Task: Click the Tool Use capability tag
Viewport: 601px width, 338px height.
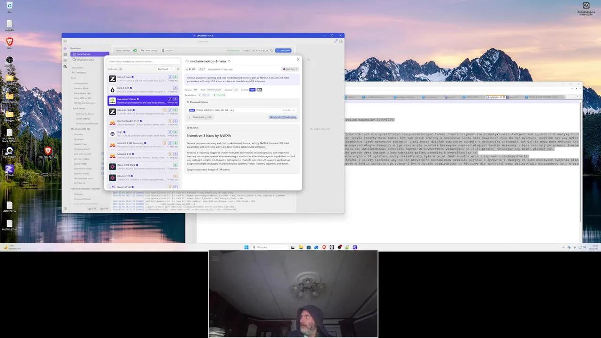Action: click(205, 95)
